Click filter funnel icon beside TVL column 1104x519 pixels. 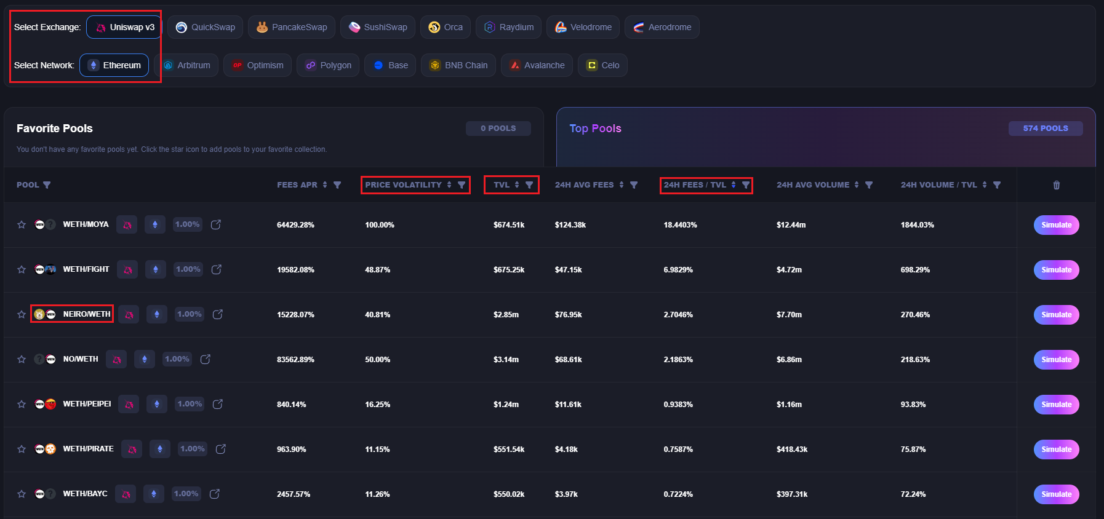pos(529,185)
